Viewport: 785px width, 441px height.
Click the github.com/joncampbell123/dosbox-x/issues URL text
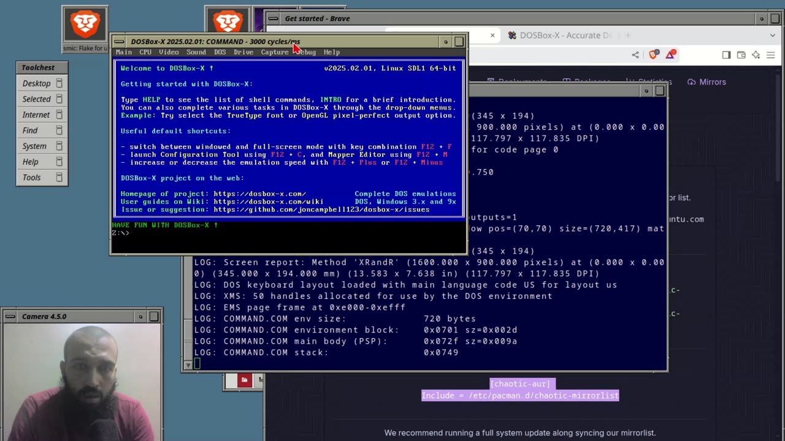(321, 209)
